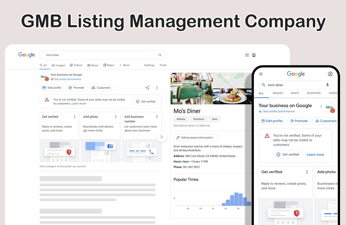Select the mobile MAPS tab

pyautogui.click(x=295, y=93)
